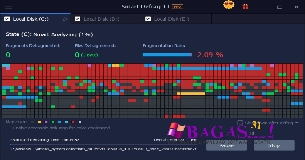Open the red gift box icon
305x160 pixels.
[x=245, y=7]
